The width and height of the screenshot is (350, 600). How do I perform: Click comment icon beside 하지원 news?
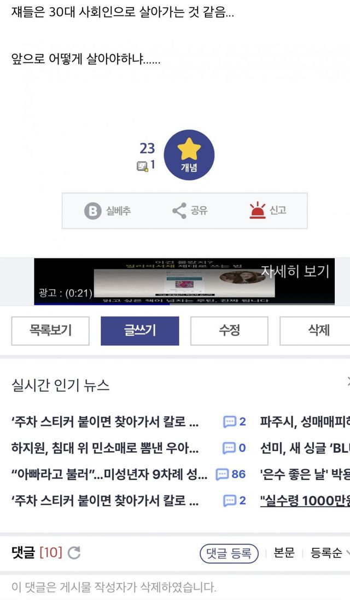[x=229, y=448]
